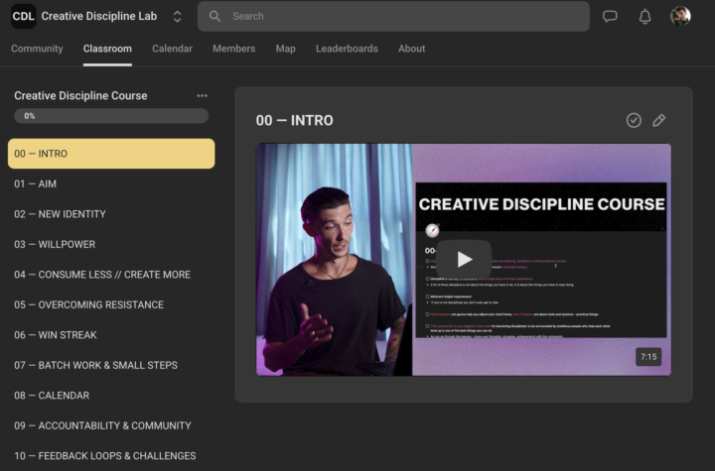Viewport: 715px width, 471px height.
Task: Mark 00 — INTRO lesson as complete
Action: (x=634, y=120)
